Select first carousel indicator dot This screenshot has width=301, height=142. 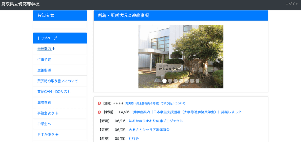pyautogui.click(x=164, y=81)
